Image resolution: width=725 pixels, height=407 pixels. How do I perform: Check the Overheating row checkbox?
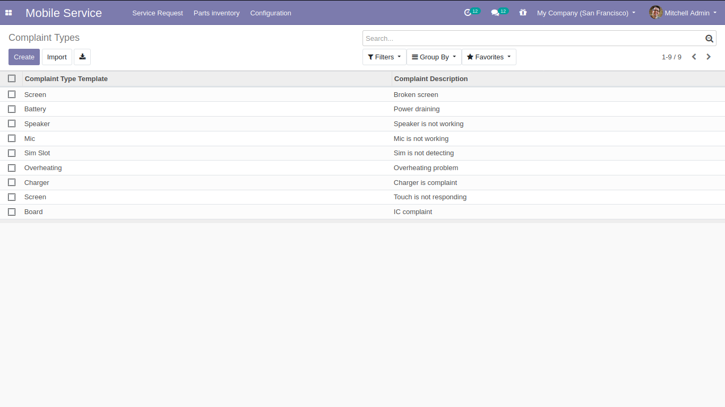coord(12,168)
